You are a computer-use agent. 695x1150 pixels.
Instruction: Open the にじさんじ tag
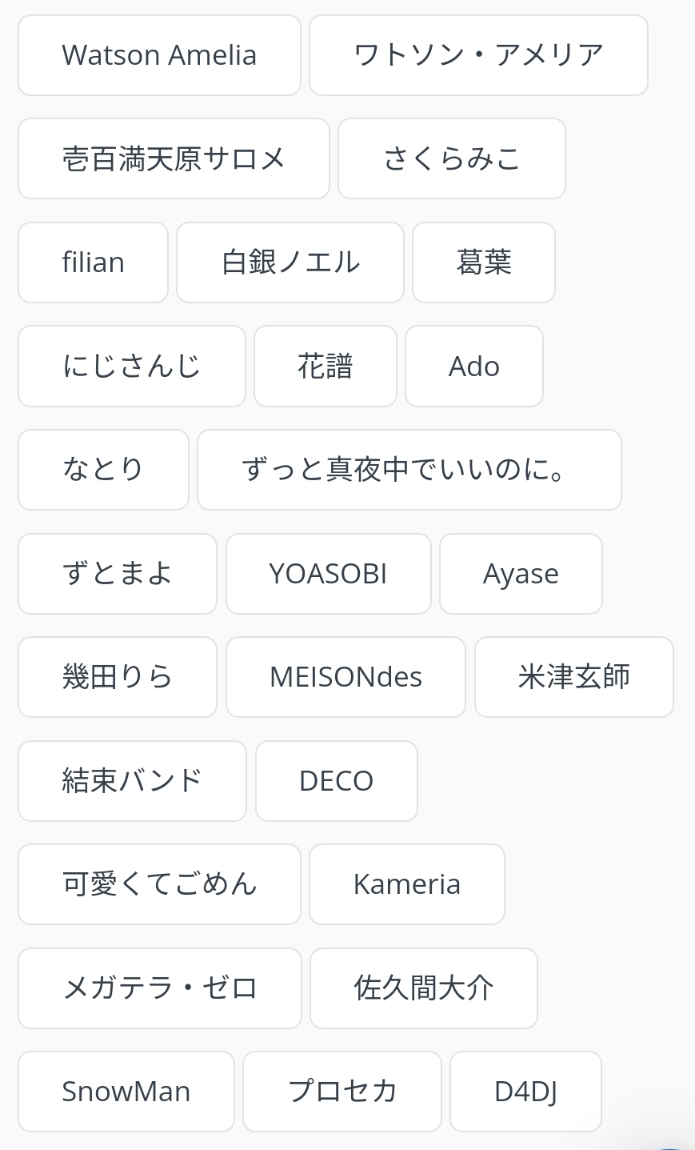pos(132,367)
